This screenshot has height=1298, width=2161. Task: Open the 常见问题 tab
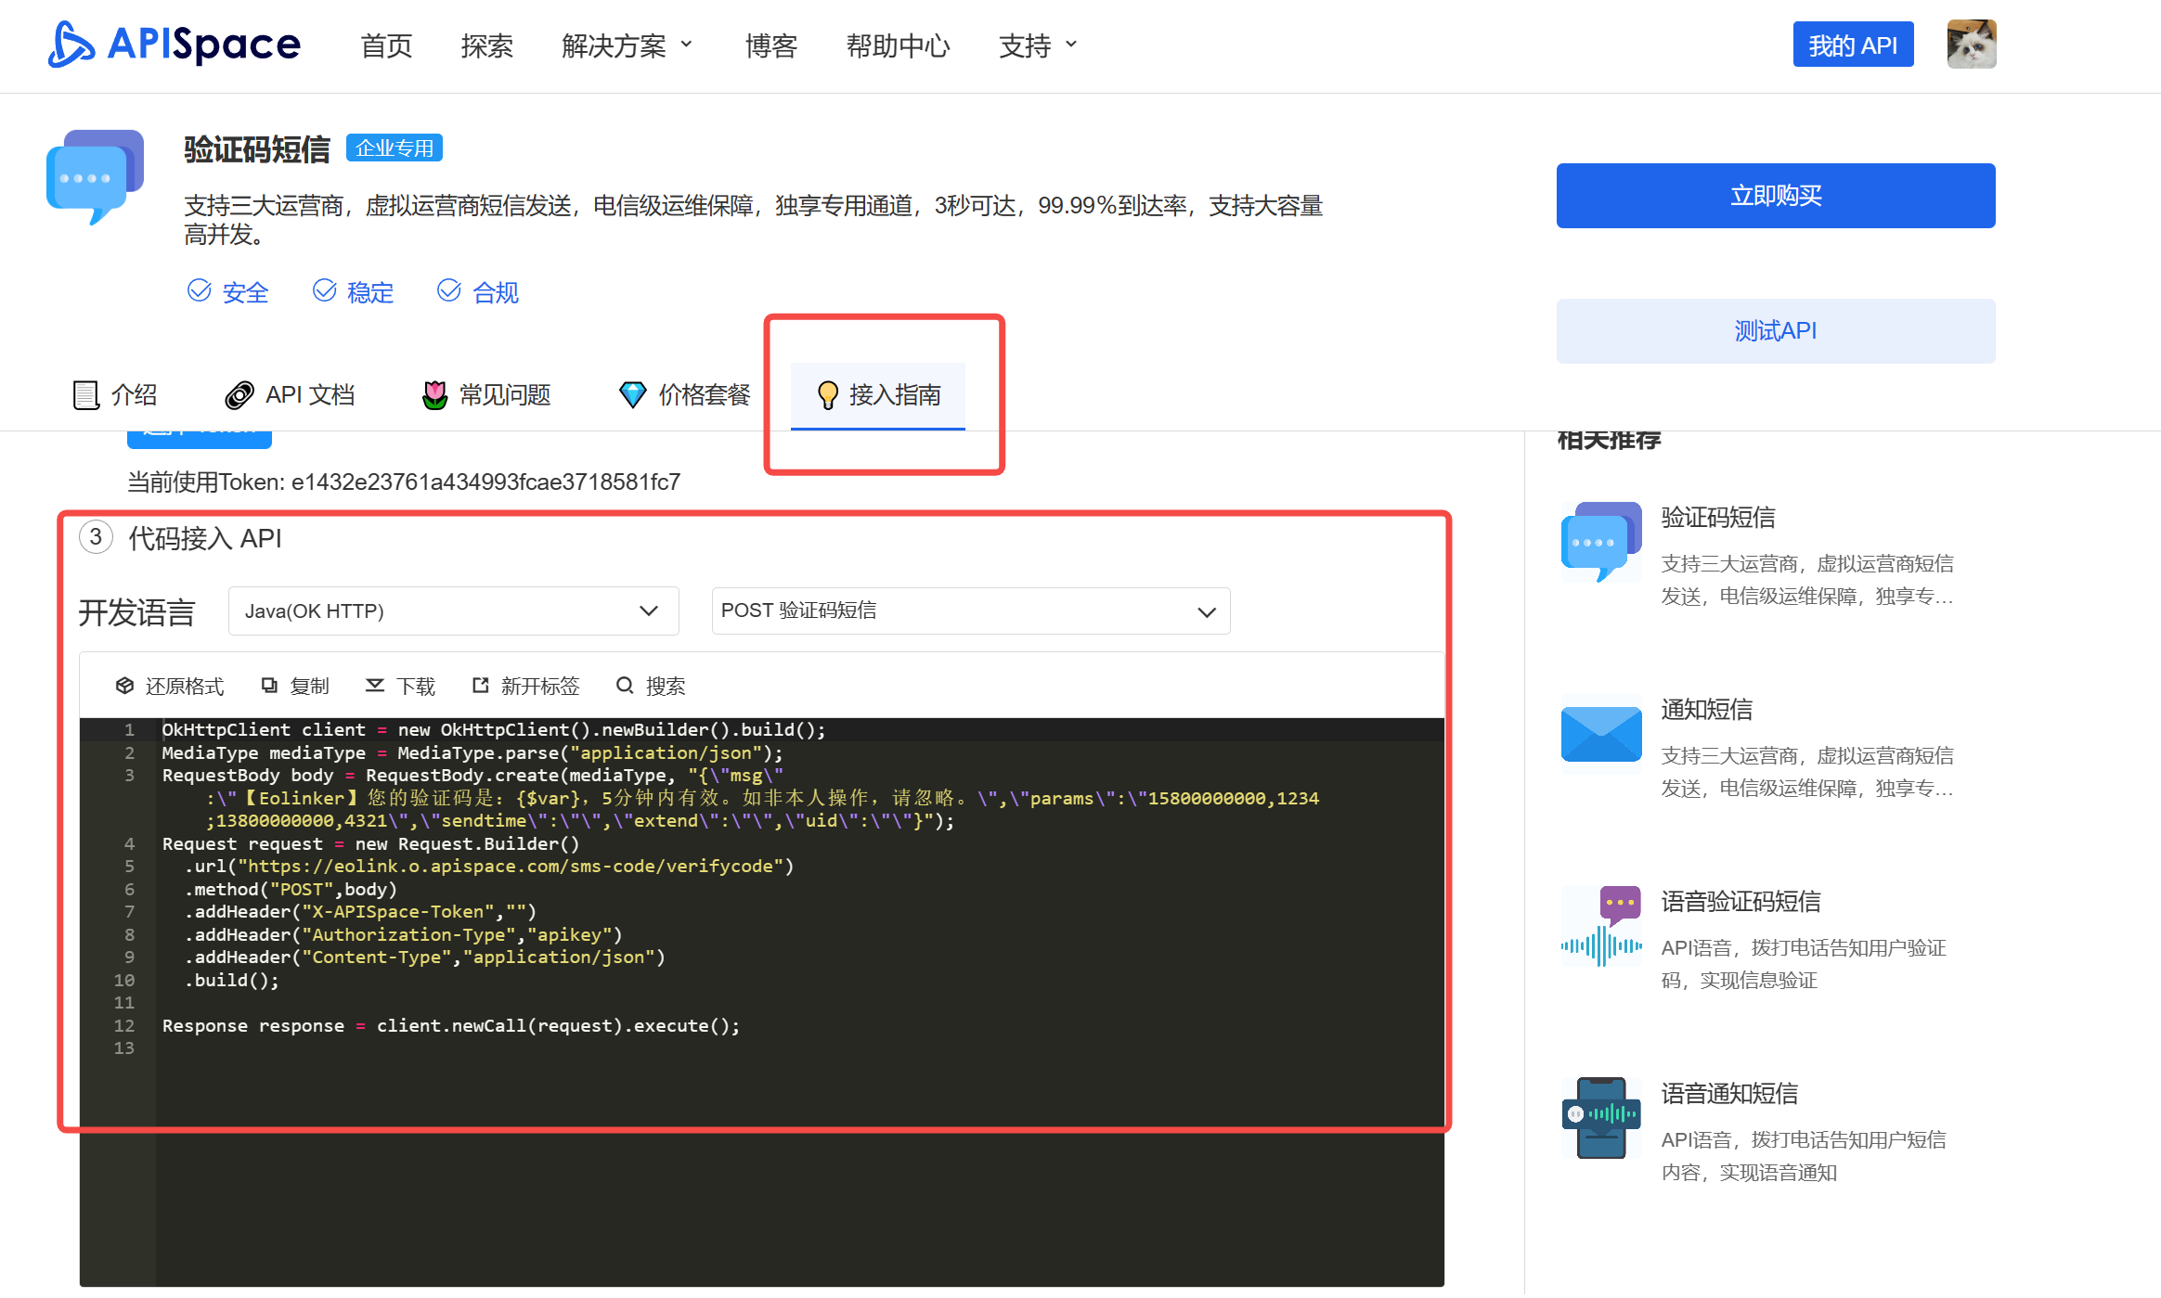tap(486, 395)
